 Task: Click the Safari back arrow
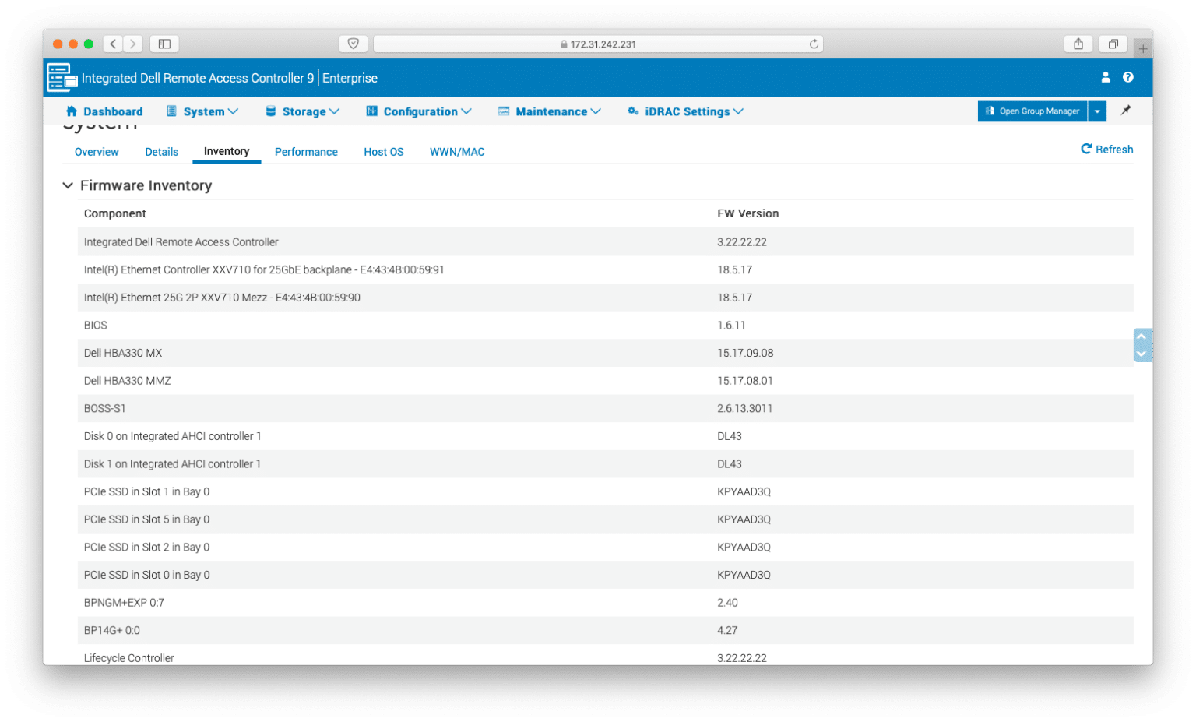113,44
